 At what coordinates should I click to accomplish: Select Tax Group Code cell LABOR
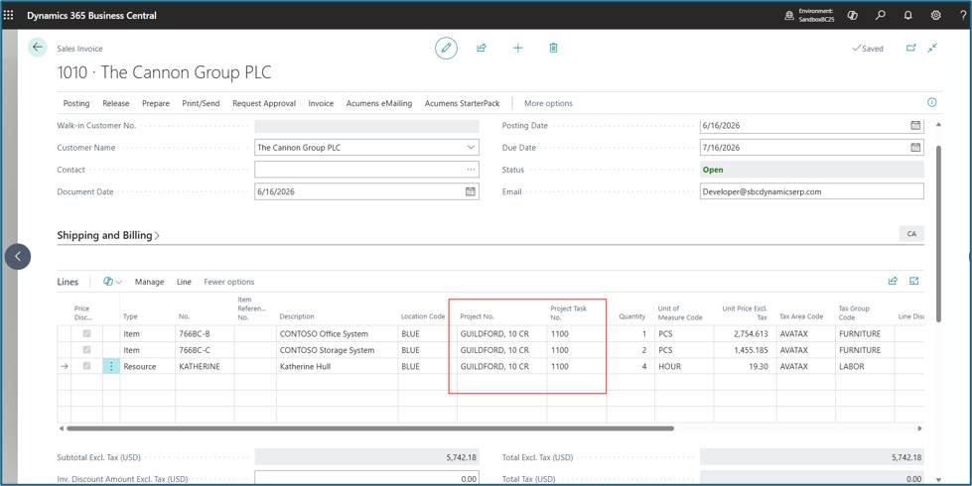[x=865, y=367]
